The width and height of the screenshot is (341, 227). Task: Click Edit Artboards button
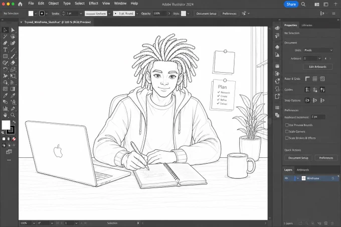(317, 67)
